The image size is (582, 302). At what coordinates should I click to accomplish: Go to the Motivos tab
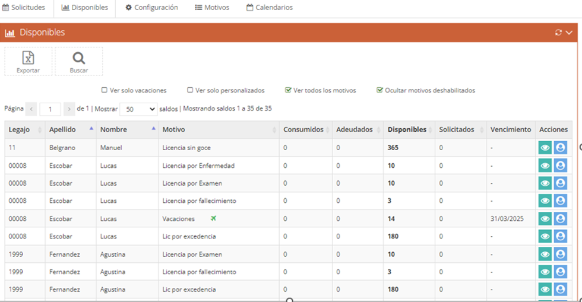coord(213,8)
